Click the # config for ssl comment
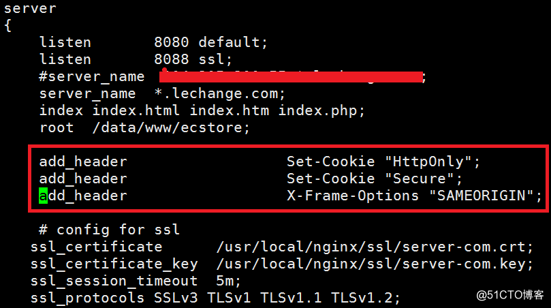551x308 pixels. [x=110, y=230]
